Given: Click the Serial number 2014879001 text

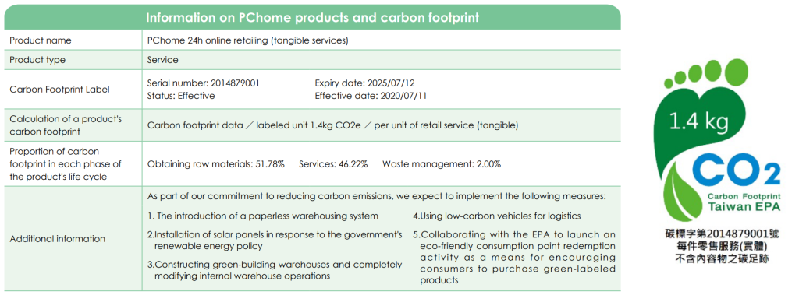Looking at the screenshot, I should (x=204, y=83).
